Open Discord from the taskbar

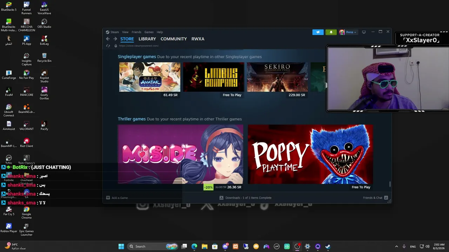pos(225,246)
